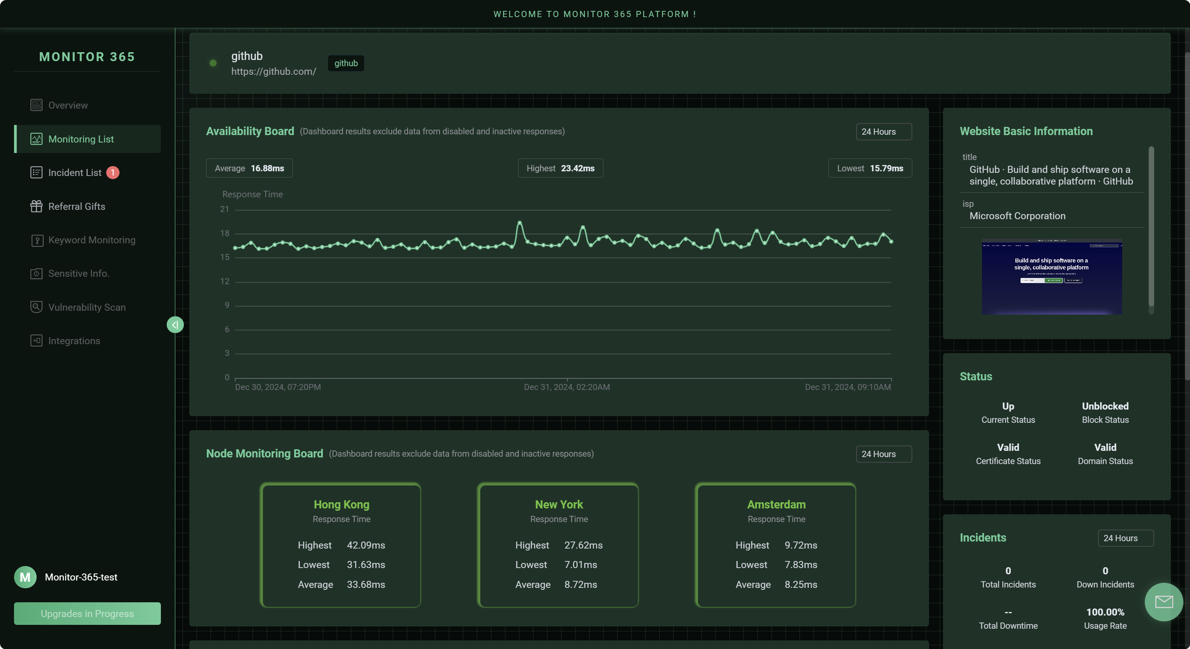Click the github tag label
1190x649 pixels.
click(x=346, y=63)
